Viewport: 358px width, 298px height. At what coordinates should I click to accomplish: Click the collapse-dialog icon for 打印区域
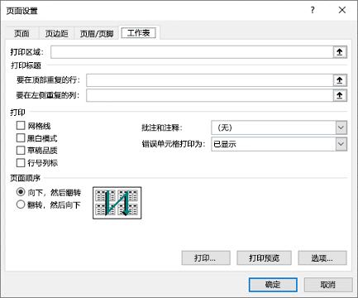point(340,52)
